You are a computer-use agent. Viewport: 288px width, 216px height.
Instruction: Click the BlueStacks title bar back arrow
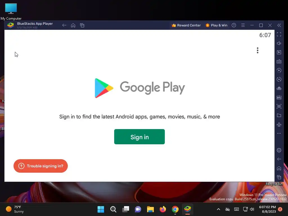click(x=64, y=25)
